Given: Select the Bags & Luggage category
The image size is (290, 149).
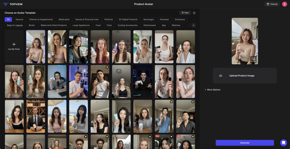Looking at the screenshot, I should [x=15, y=25].
